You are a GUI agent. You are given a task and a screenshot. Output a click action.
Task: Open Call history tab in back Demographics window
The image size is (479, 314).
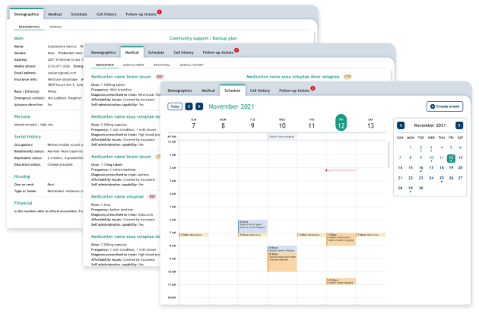106,14
